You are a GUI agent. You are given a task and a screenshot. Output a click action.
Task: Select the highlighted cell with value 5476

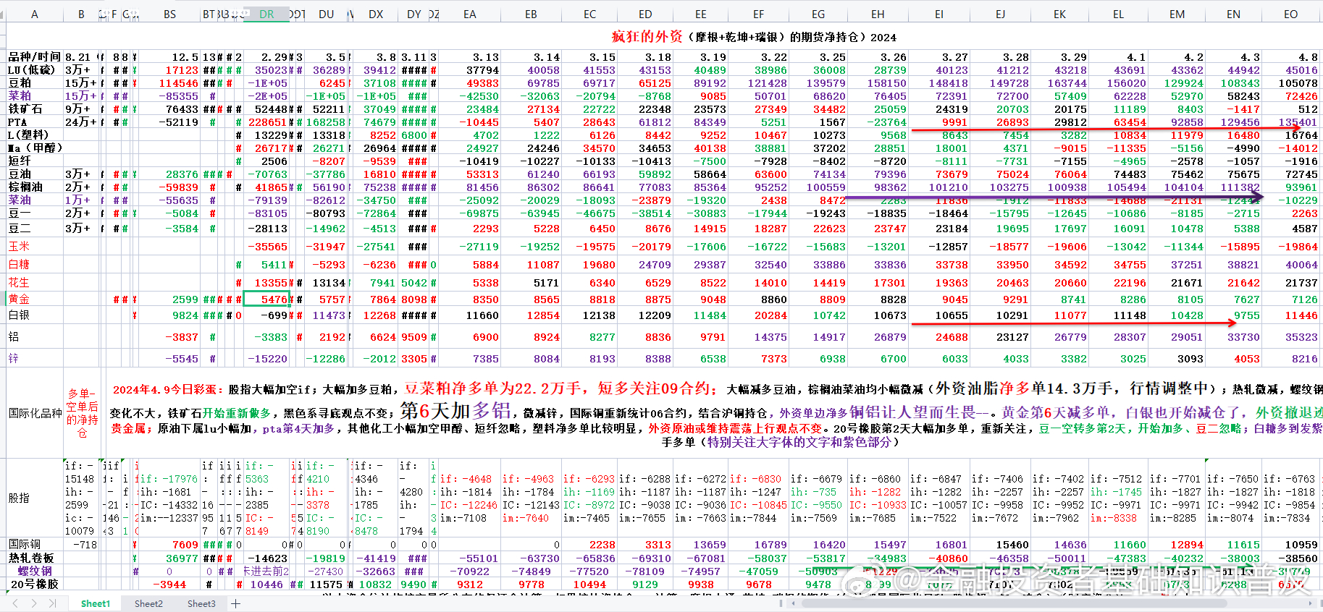click(266, 299)
